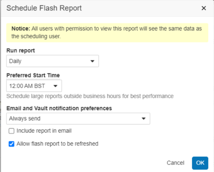Uncheck Allow flash report to be refreshed
This screenshot has height=172, width=214.
click(12, 144)
